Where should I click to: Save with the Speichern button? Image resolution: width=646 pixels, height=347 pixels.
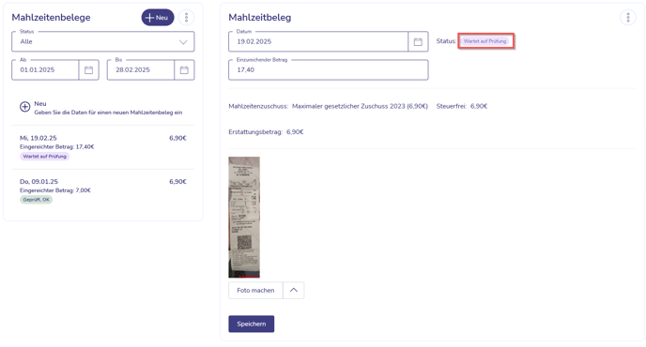coord(252,324)
